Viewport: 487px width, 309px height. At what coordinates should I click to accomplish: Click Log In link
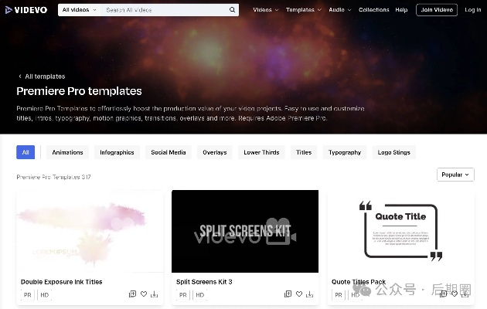(x=473, y=10)
